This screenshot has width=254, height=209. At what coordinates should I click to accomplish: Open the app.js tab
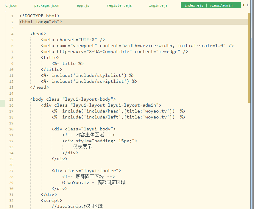(83, 5)
